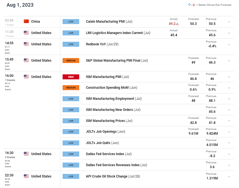
Task: Open the API Crude Oil Stock Change event
Action: pyautogui.click(x=113, y=176)
